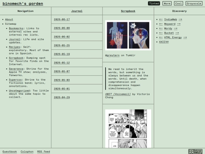This screenshot has height=154, width=205.
Task: Open Recipes in the sitemap
Action: coord(14,47)
